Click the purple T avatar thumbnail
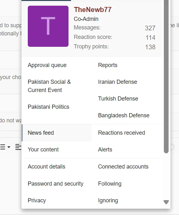 click(48, 26)
